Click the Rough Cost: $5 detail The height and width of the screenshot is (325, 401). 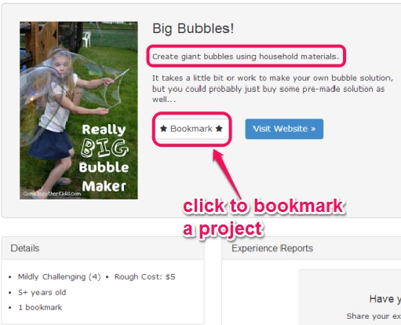click(144, 276)
